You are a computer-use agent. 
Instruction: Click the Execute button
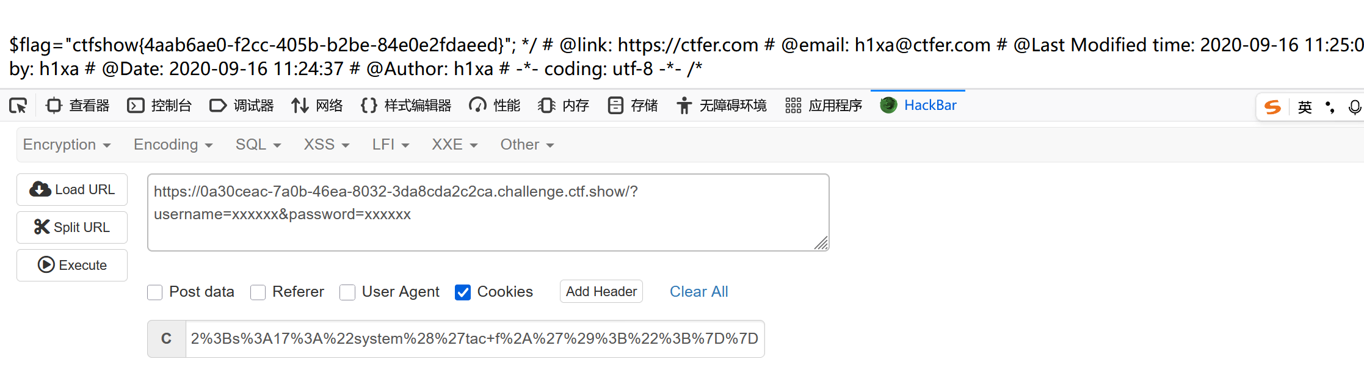pos(71,265)
